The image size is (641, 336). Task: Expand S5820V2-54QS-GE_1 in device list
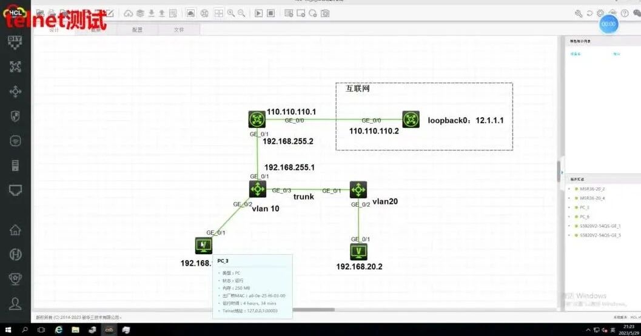[569, 226]
